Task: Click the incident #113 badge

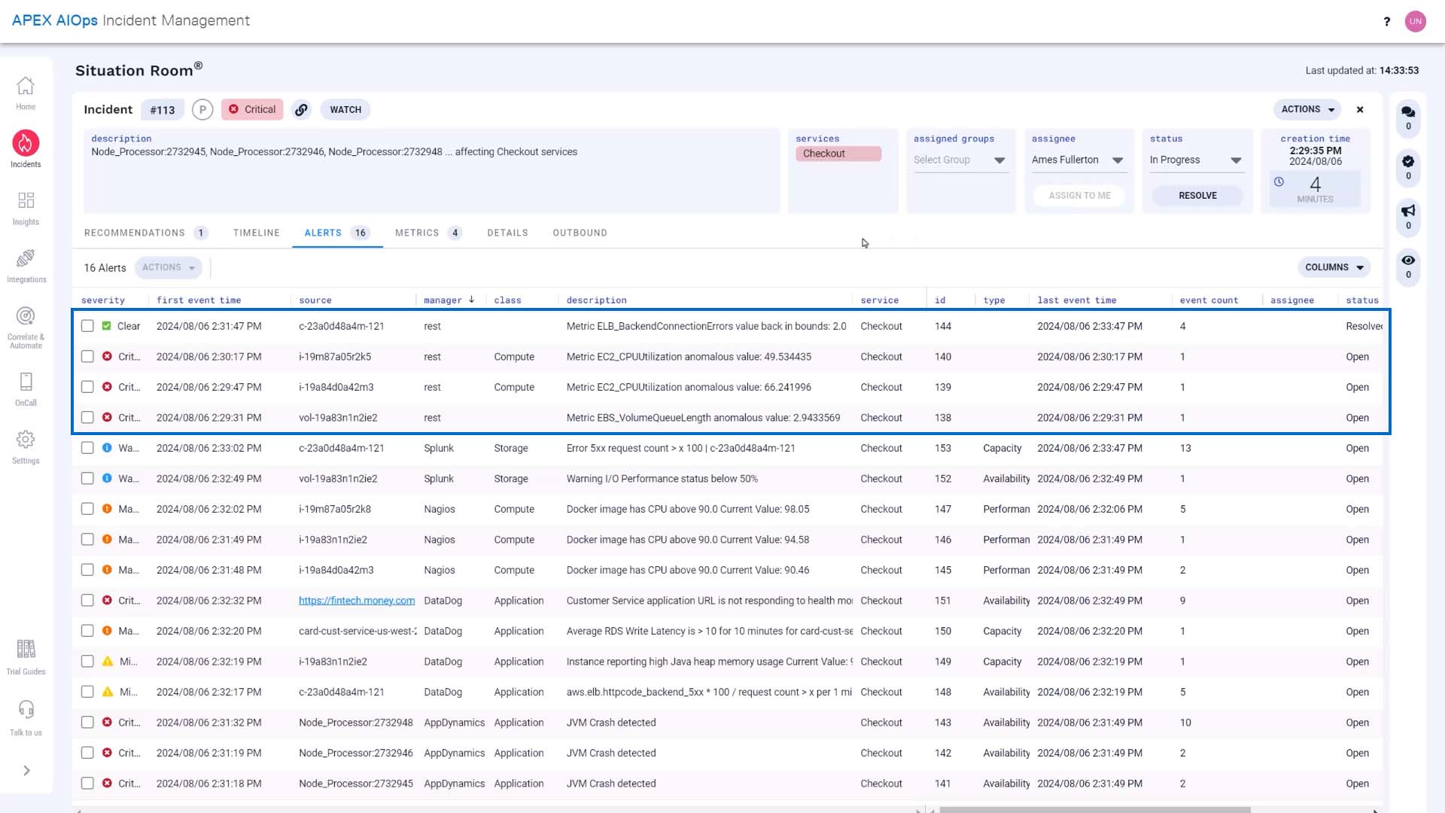Action: tap(162, 110)
